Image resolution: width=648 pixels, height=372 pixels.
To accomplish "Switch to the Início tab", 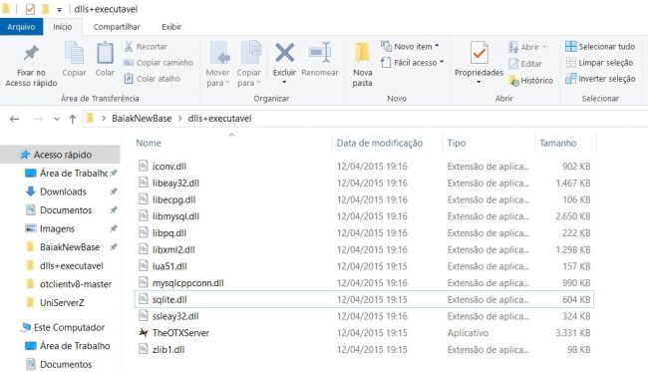I will click(x=63, y=27).
